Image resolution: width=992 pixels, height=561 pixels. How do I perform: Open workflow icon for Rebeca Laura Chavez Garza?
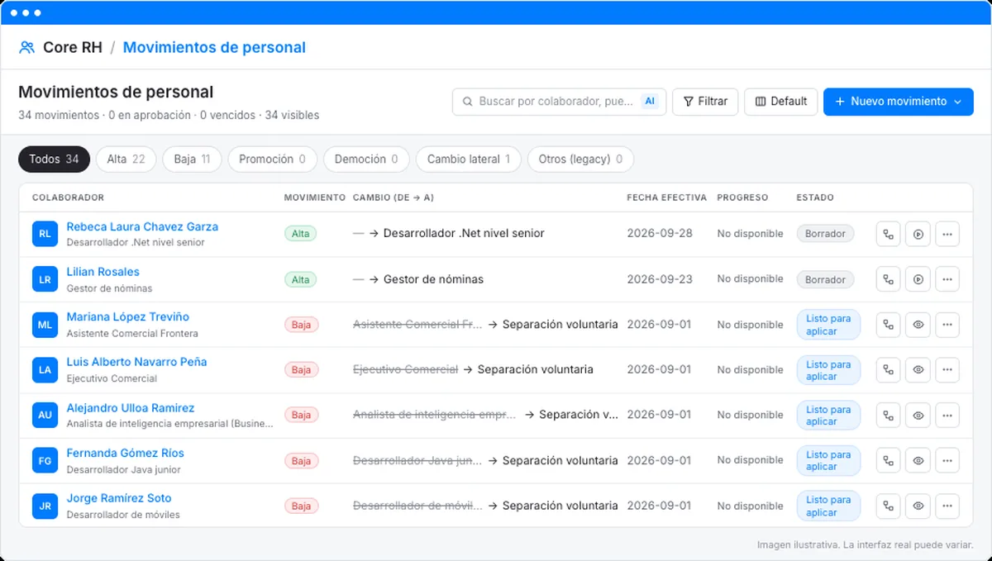889,234
